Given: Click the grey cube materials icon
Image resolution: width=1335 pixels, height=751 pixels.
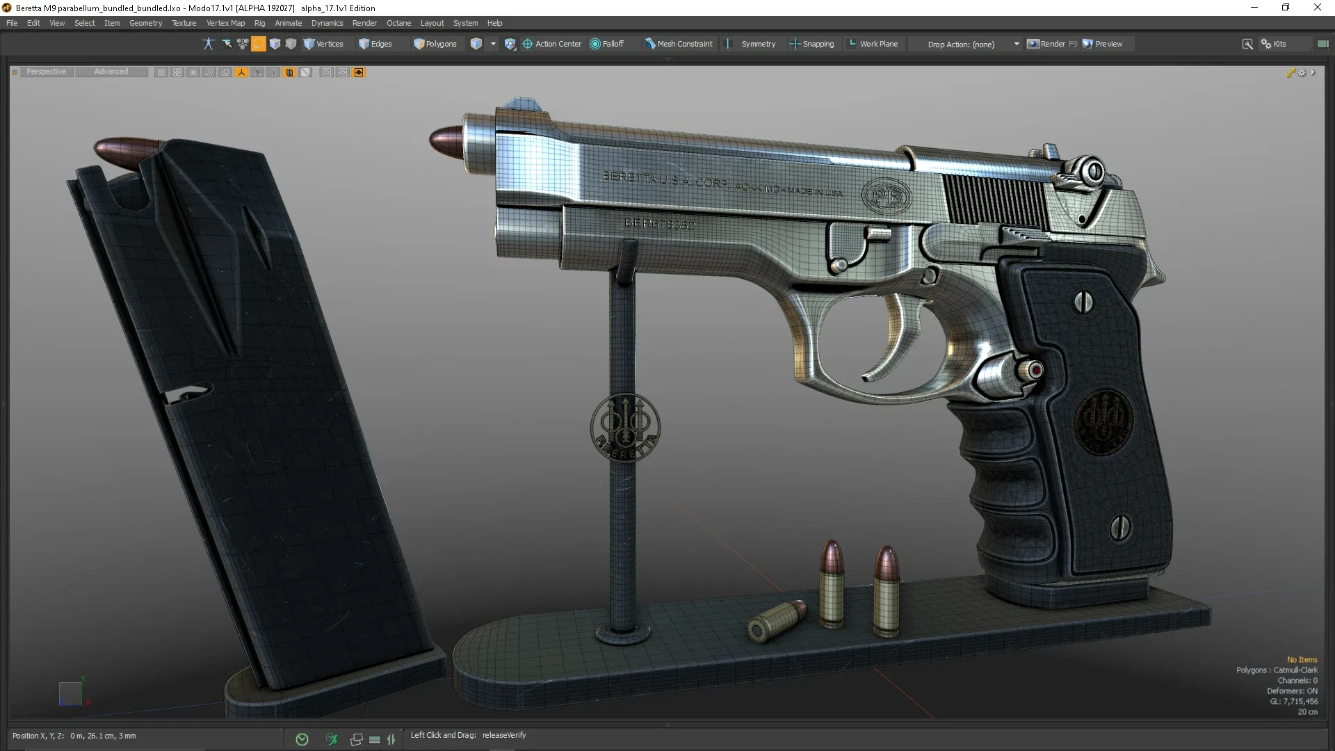Looking at the screenshot, I should coord(291,44).
